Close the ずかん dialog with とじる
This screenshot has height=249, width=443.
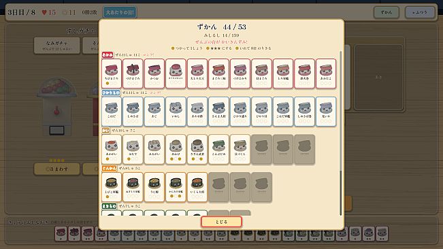pos(222,222)
